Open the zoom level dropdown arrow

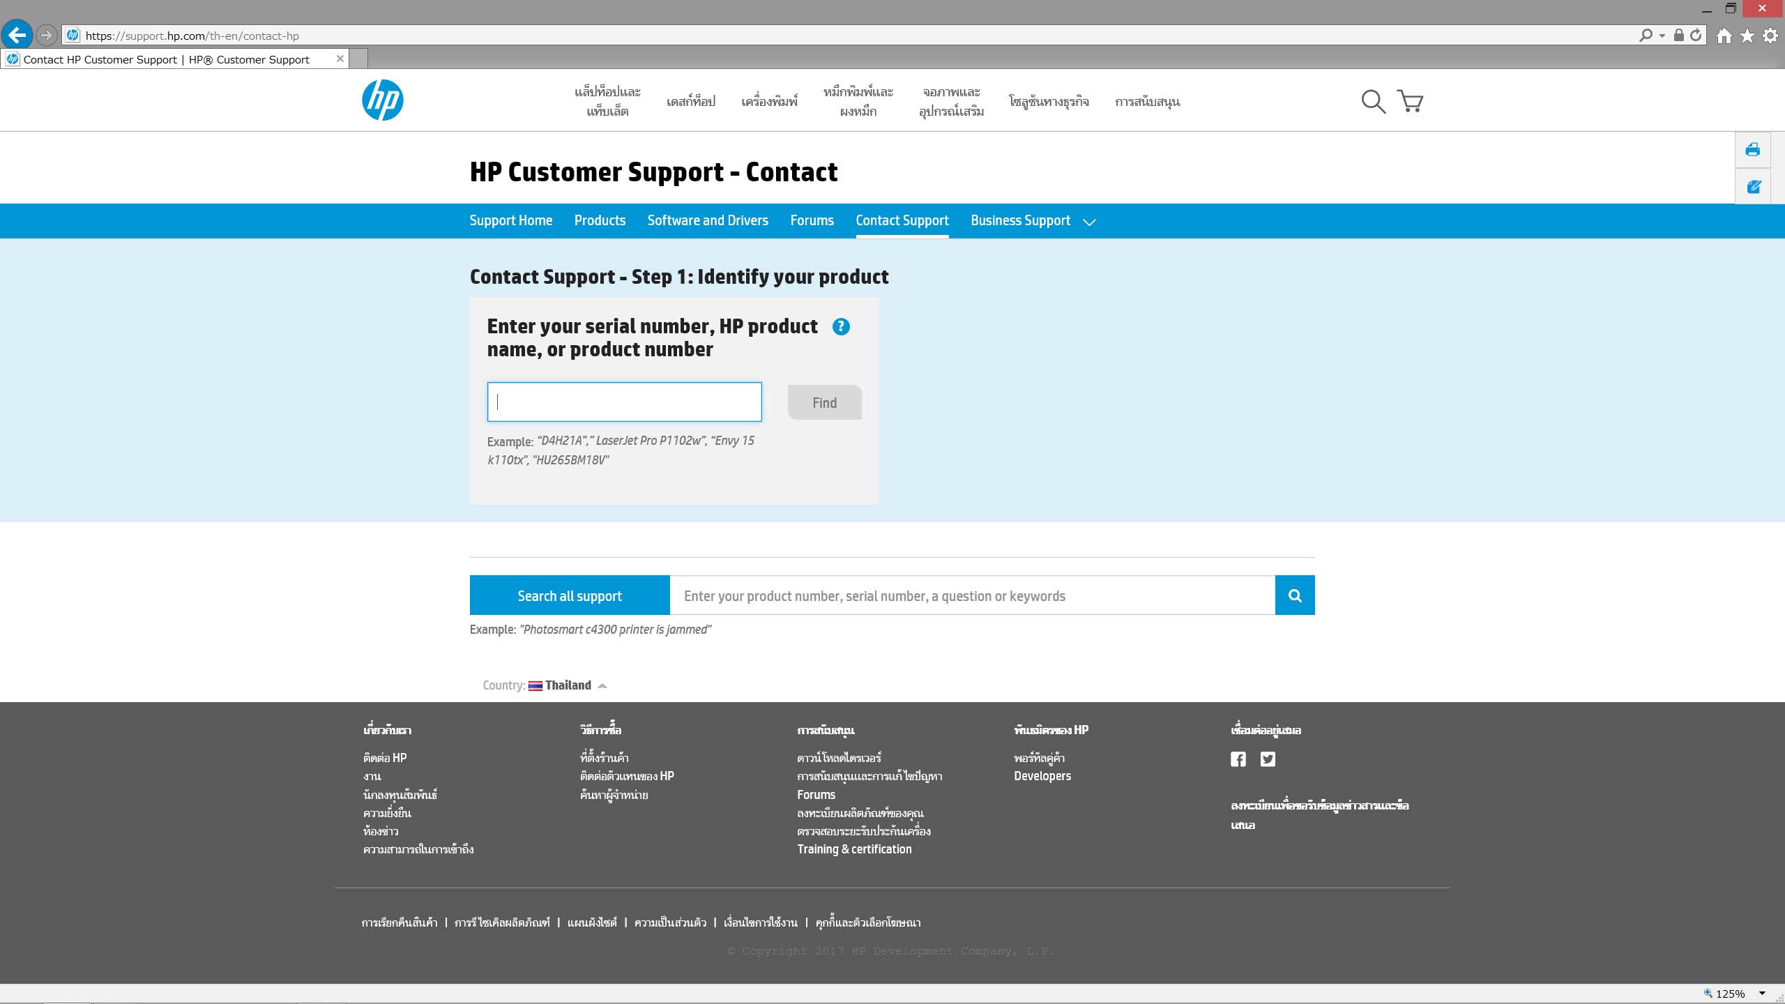tap(1762, 994)
